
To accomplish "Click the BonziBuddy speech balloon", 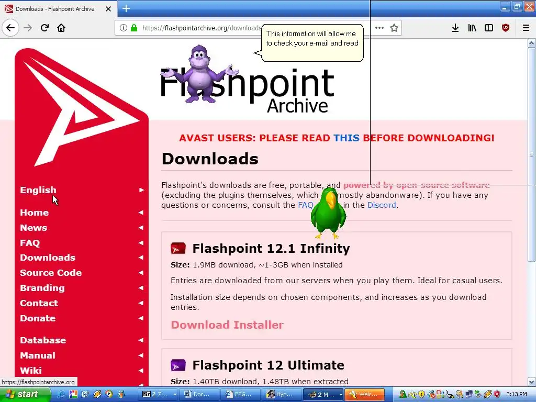I will 312,43.
